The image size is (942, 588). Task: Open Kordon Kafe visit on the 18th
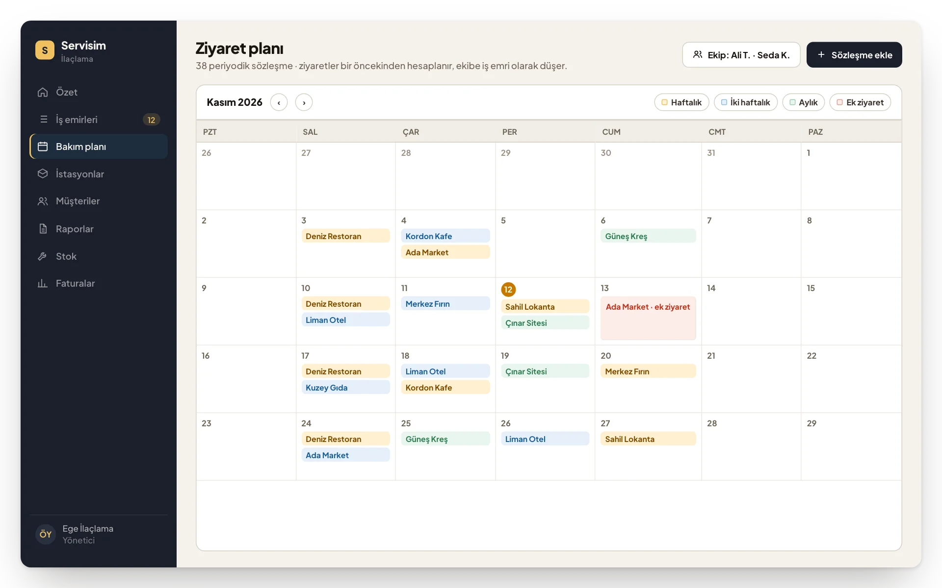point(445,388)
